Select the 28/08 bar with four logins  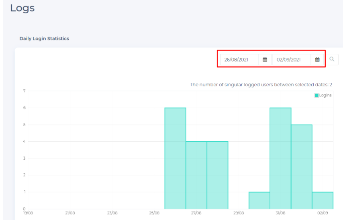[x=217, y=175]
